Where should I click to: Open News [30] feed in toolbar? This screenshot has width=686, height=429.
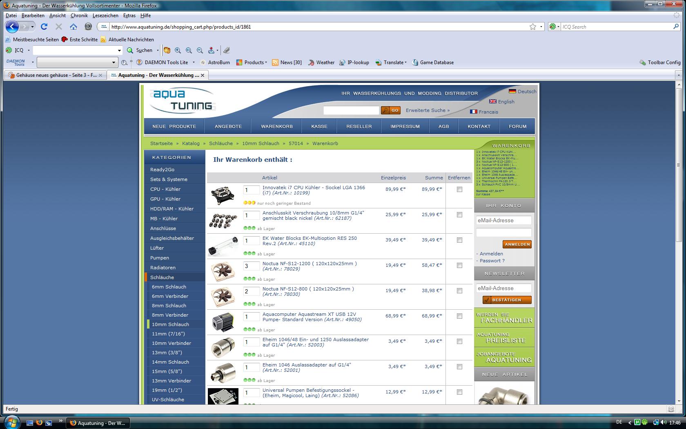[287, 63]
